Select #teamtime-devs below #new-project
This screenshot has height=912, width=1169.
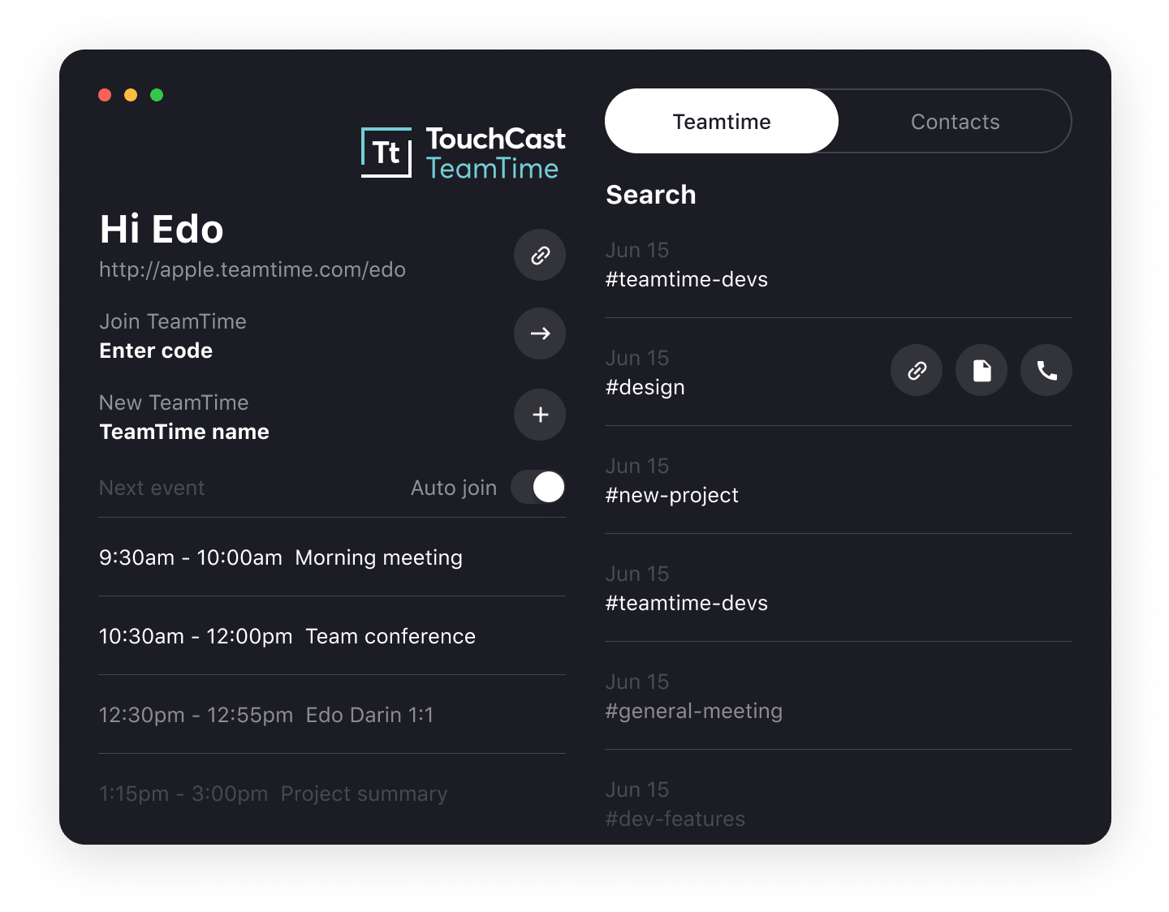point(839,588)
